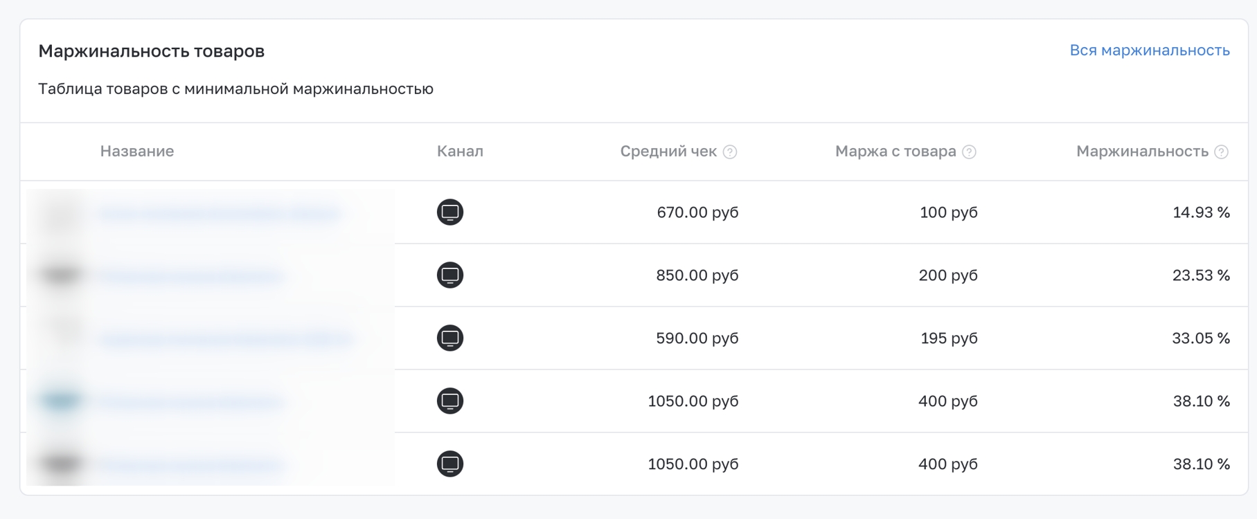This screenshot has width=1257, height=519.
Task: Open the Вся маржинальность link
Action: 1150,51
